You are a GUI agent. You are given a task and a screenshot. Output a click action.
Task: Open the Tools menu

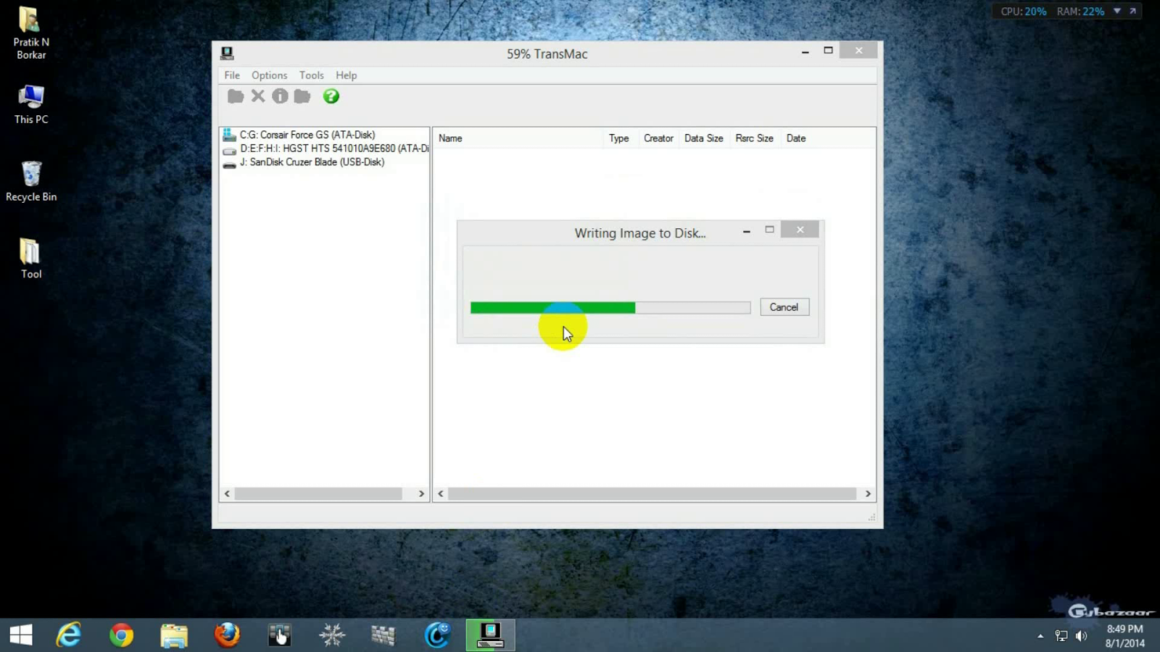click(312, 75)
